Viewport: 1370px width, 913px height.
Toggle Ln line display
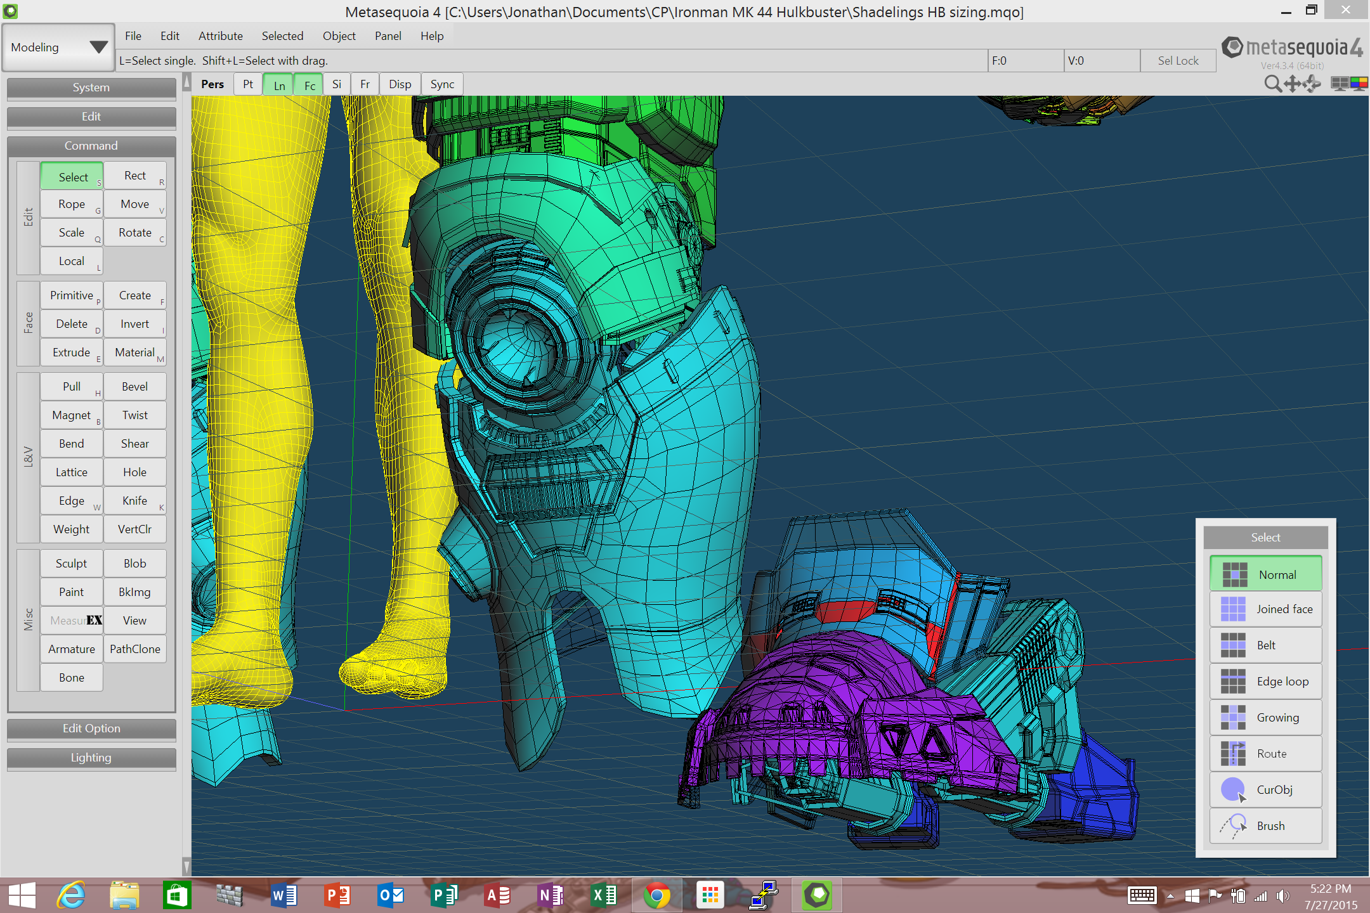coord(279,84)
